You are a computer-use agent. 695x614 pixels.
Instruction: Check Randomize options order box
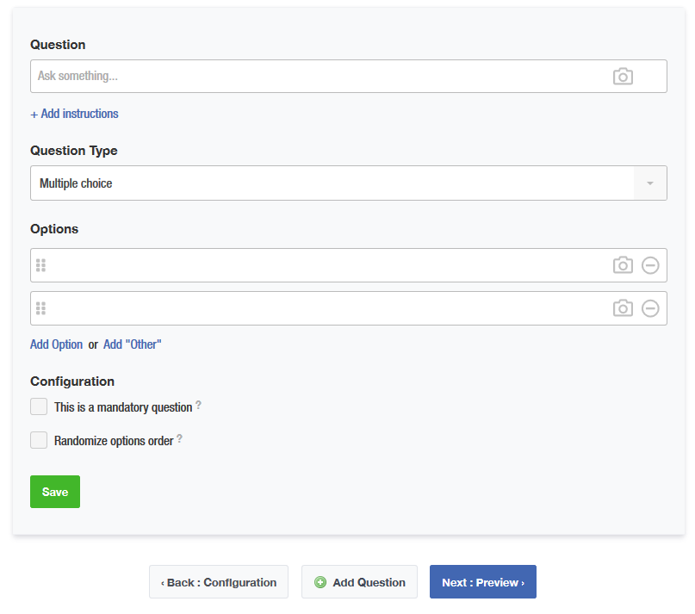click(x=39, y=440)
